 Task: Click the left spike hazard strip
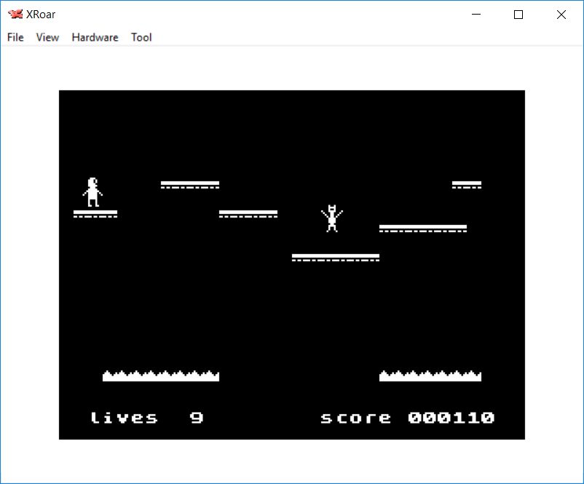[160, 376]
